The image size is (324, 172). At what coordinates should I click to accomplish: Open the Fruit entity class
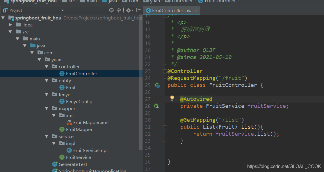[71, 88]
